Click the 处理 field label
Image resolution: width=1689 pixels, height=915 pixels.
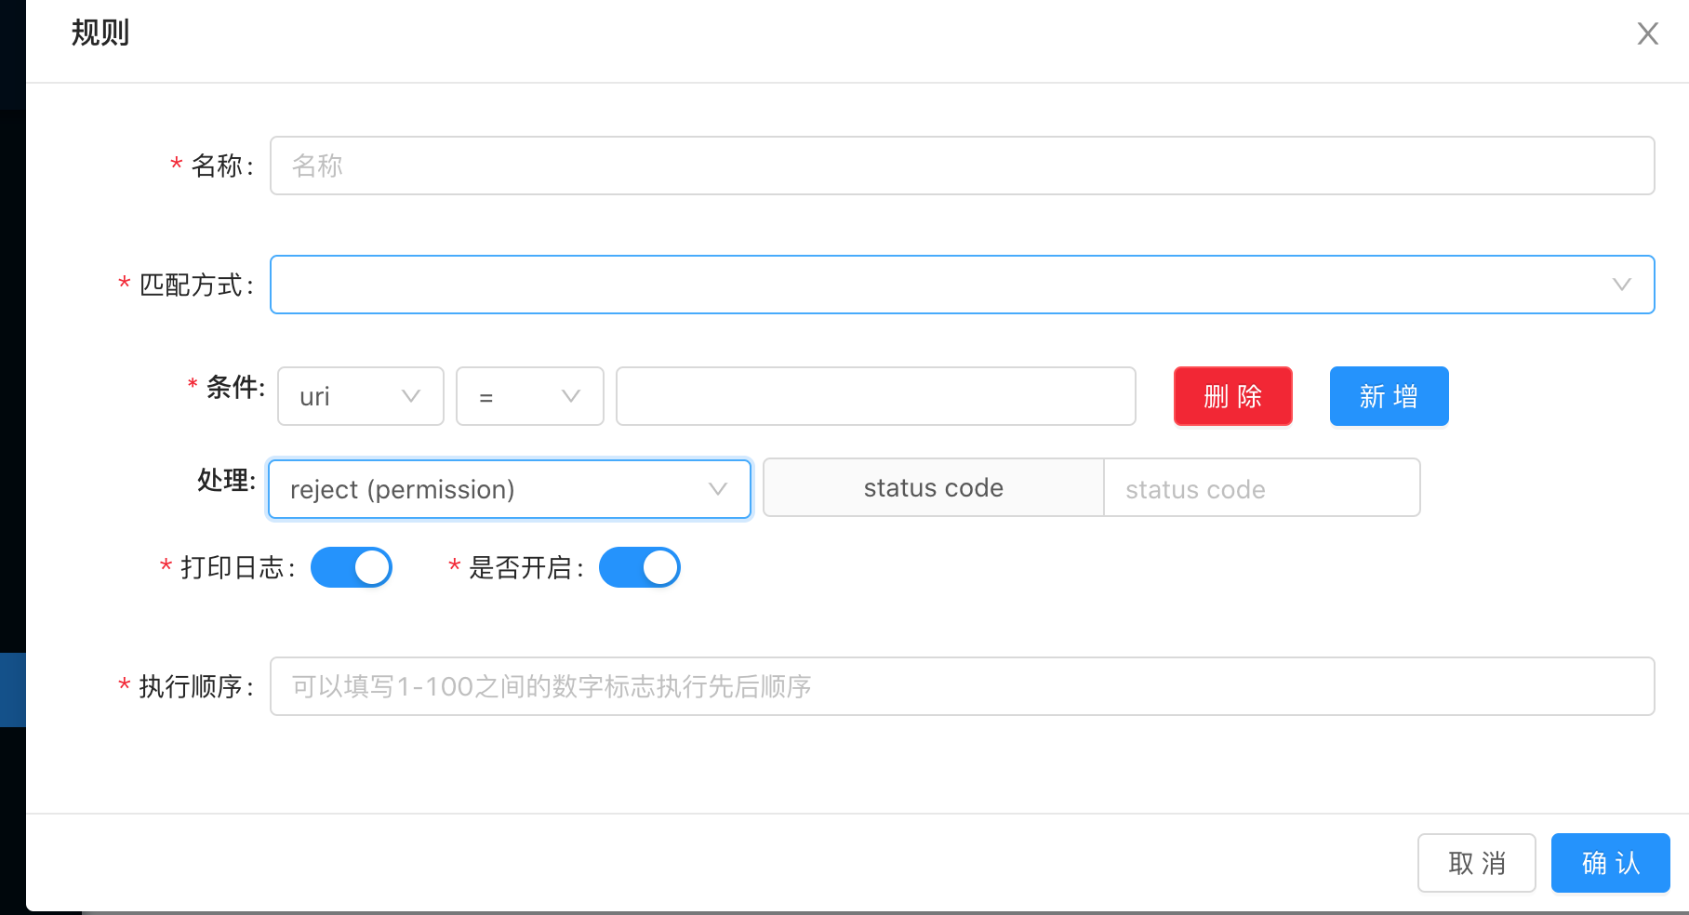tap(226, 480)
